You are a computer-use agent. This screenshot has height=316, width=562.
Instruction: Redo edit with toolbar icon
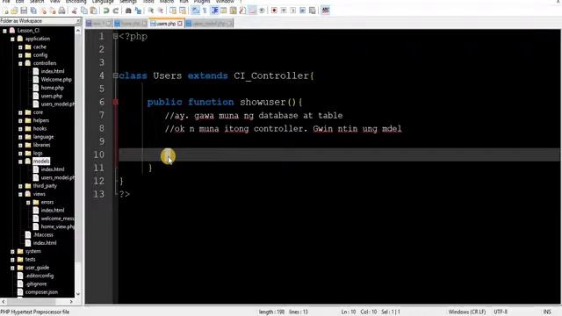coord(115,11)
